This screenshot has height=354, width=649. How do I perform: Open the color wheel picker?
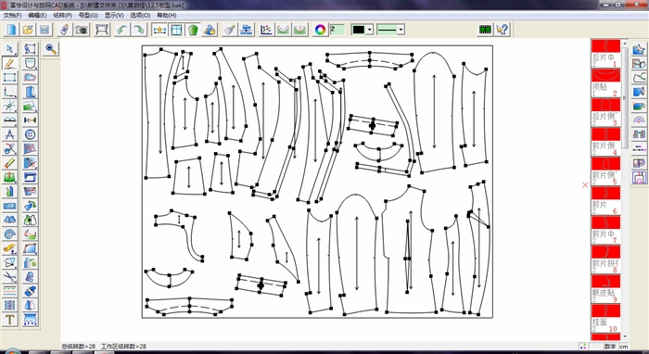[x=320, y=30]
